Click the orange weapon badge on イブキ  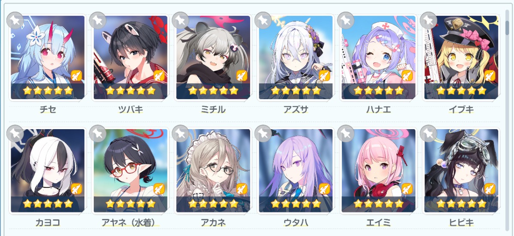coord(490,76)
